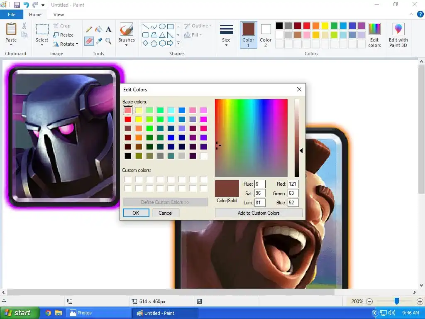Image resolution: width=425 pixels, height=319 pixels.
Task: Choose the Rectangle shape
Action: point(170,26)
